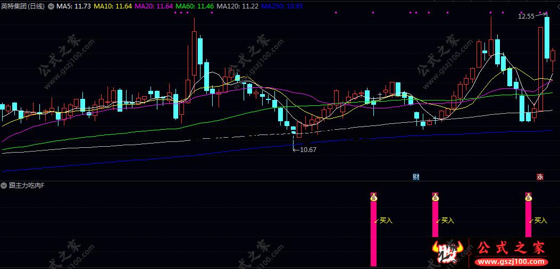Select the MA250: 10.95 indicator label
560x269 pixels.
coord(282,6)
